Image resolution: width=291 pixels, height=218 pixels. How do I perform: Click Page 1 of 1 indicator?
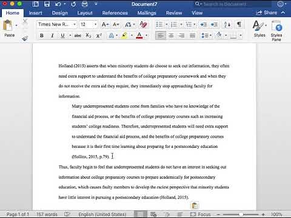18,214
